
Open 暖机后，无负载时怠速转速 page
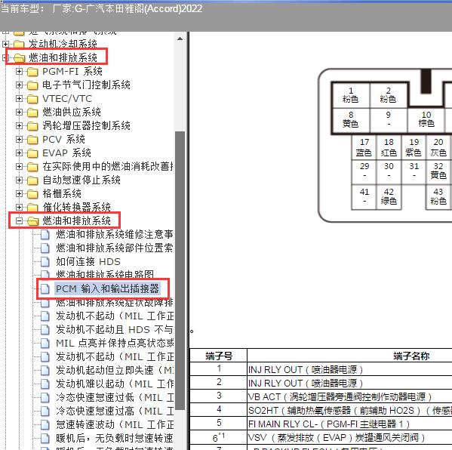point(115,438)
